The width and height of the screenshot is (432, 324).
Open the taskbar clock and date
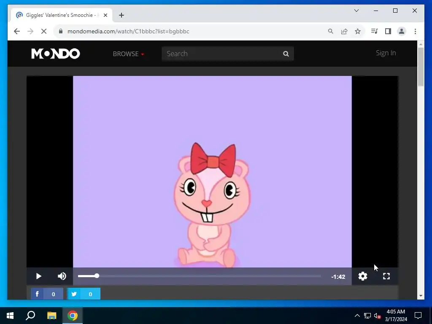coord(396,316)
